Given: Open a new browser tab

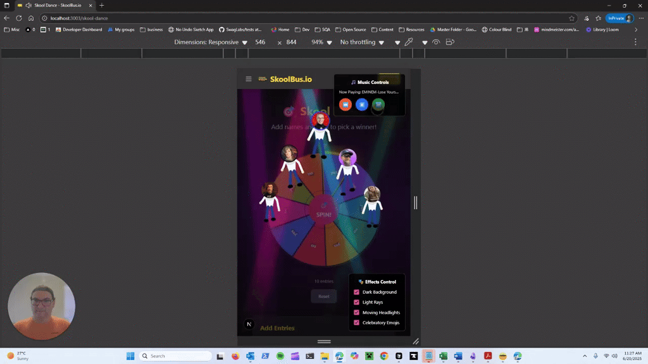Looking at the screenshot, I should tap(102, 5).
